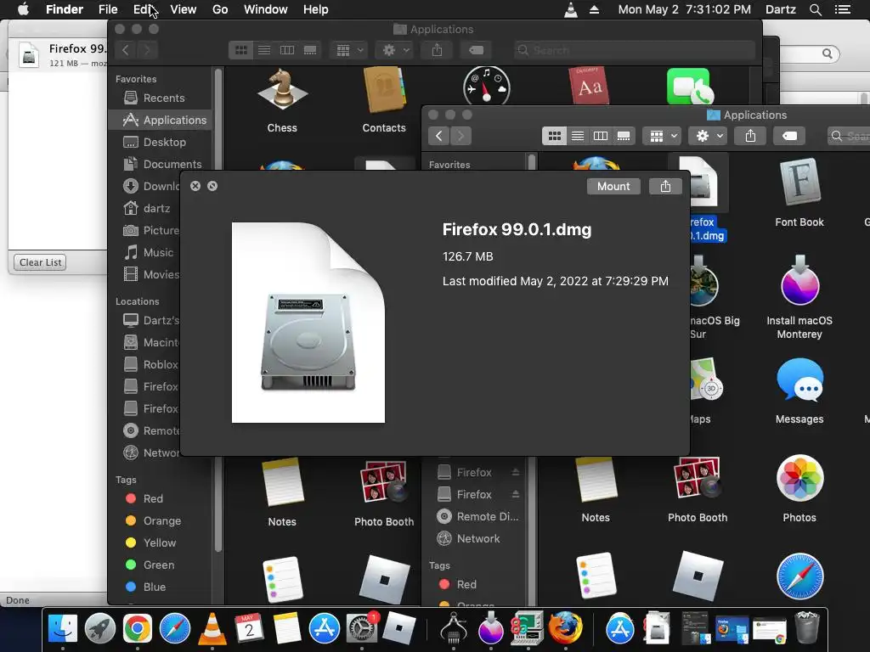Open the Go menu
The height and width of the screenshot is (652, 870).
pos(220,9)
